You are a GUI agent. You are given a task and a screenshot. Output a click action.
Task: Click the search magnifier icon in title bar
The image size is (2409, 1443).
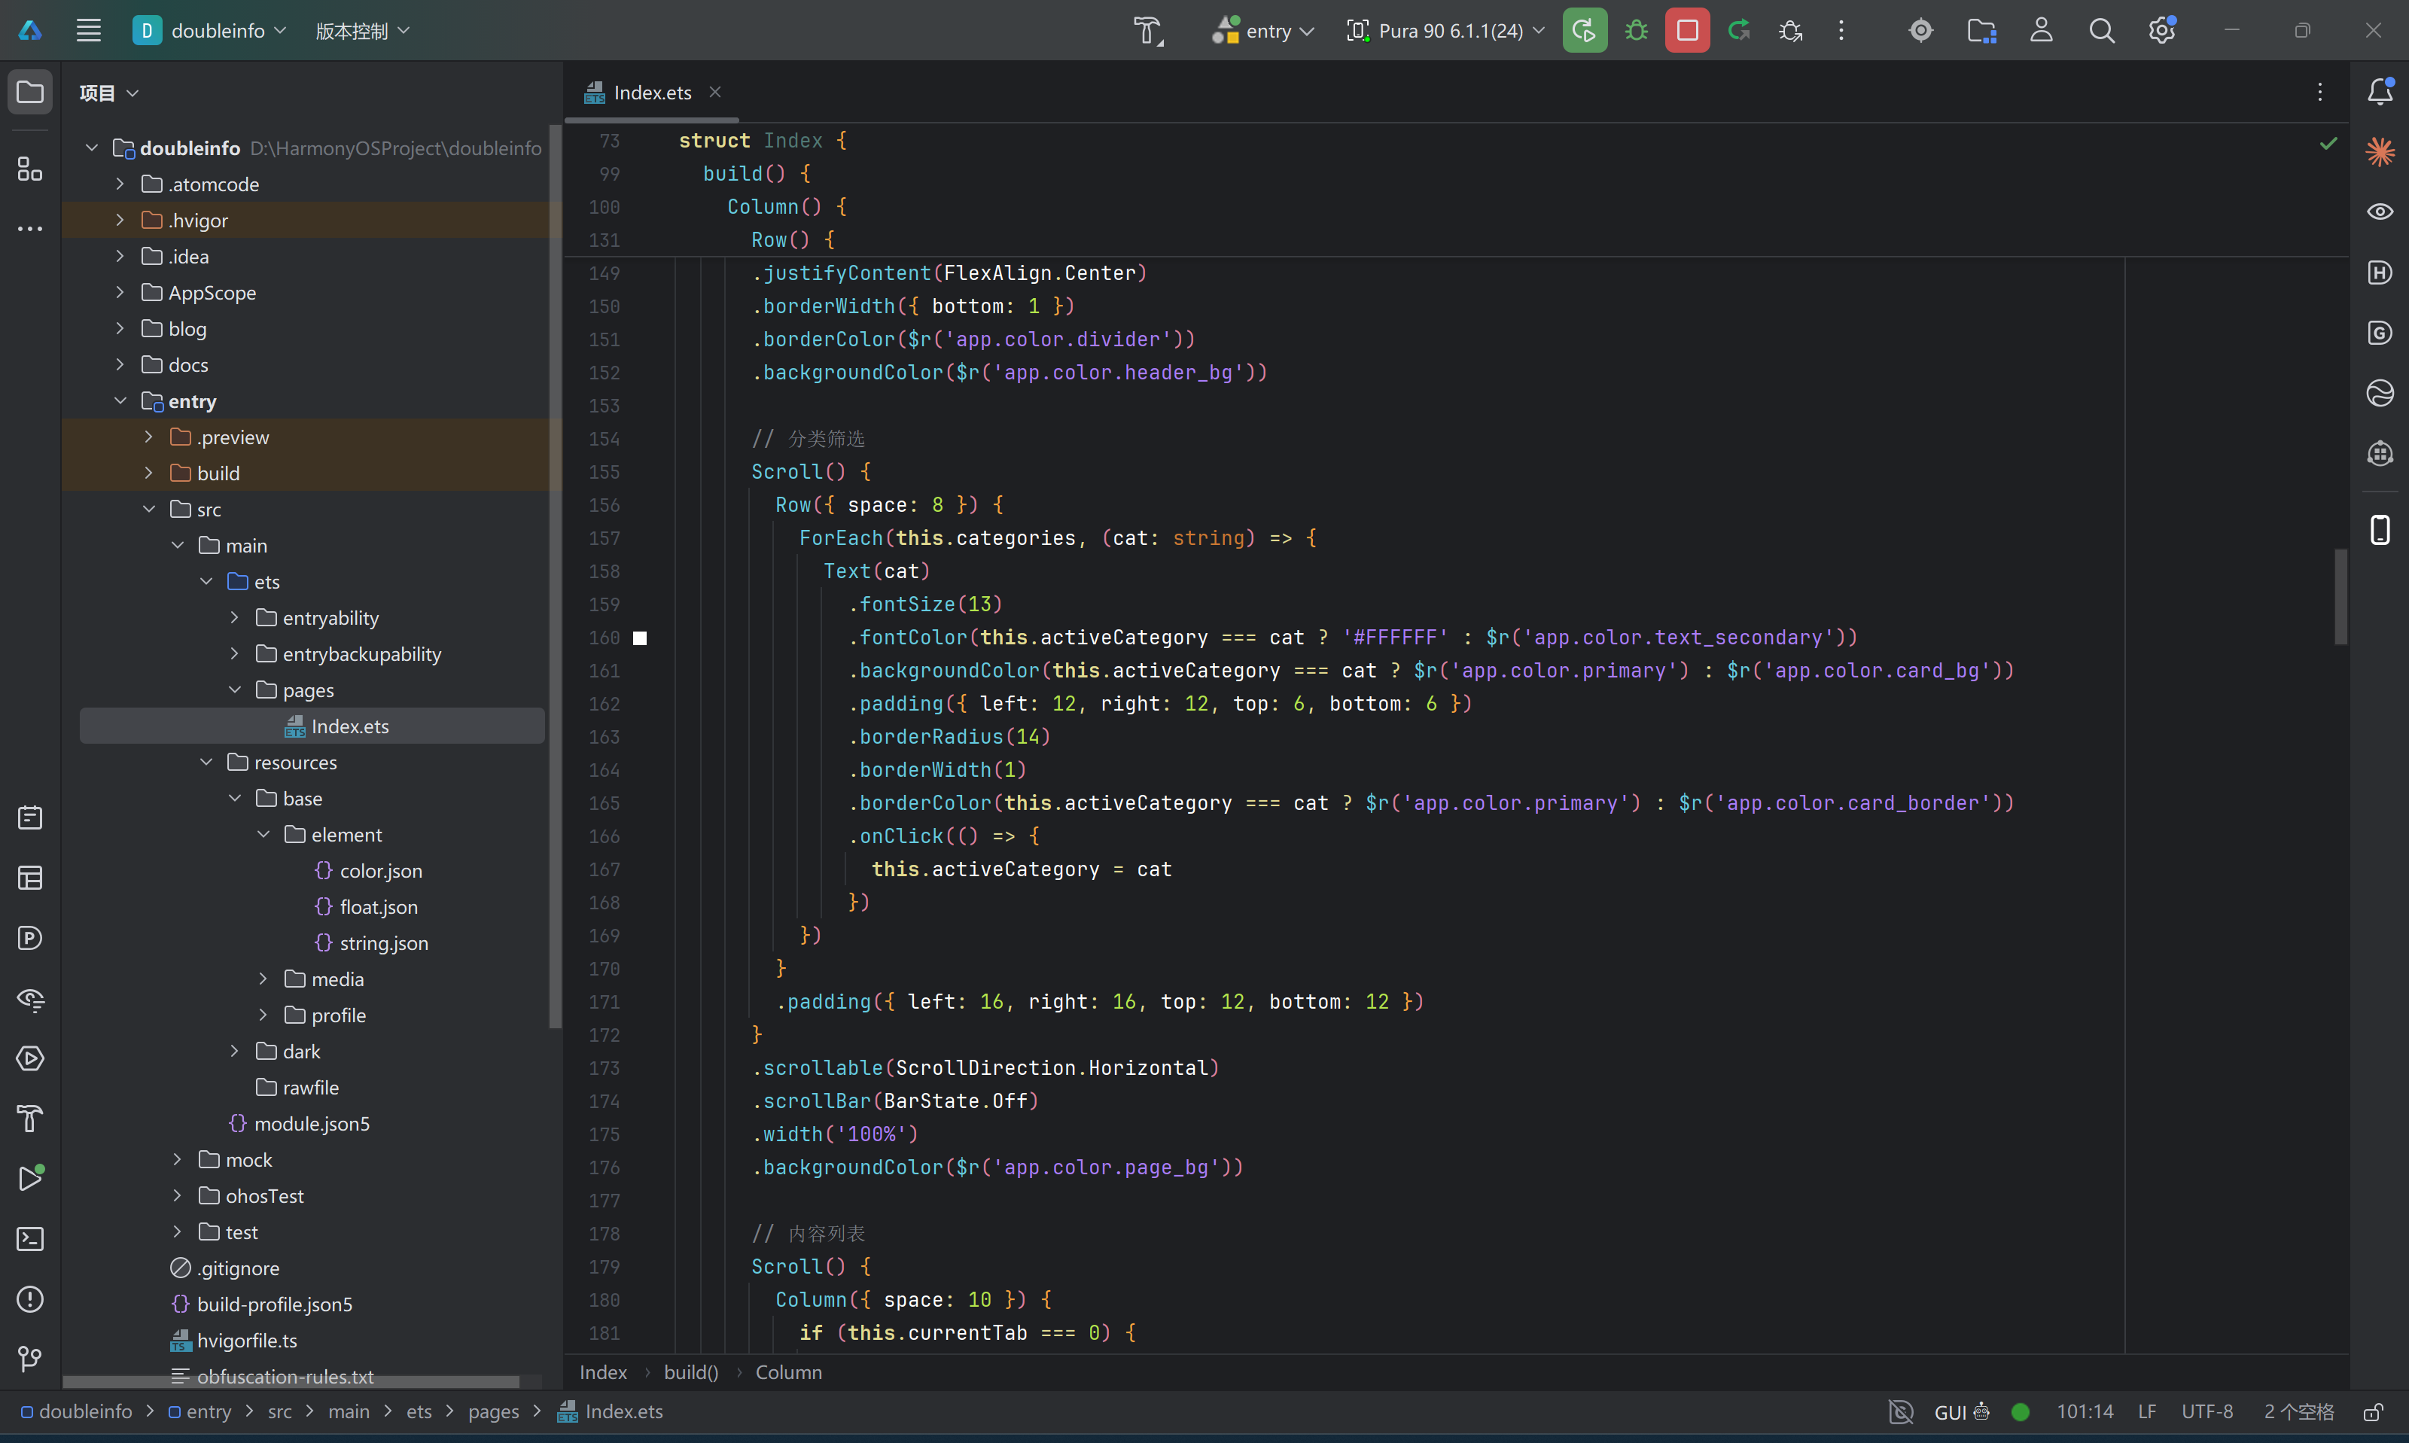(x=2102, y=31)
